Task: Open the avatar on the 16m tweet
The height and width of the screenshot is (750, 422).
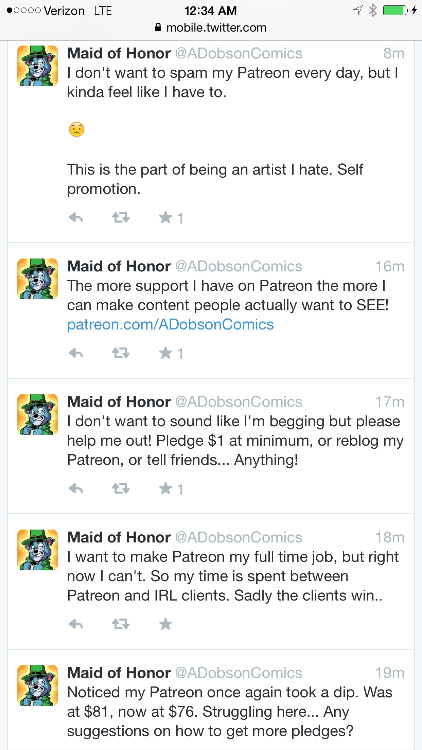Action: click(x=37, y=279)
